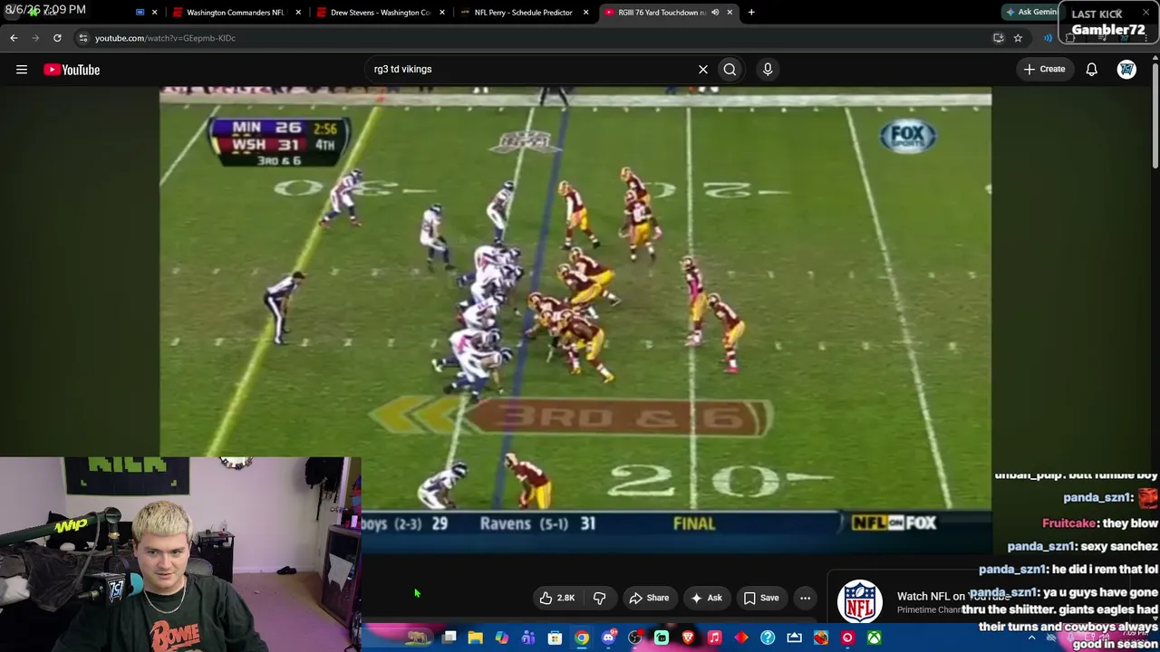
Task: Bookmark this page with the star
Action: tap(1018, 38)
